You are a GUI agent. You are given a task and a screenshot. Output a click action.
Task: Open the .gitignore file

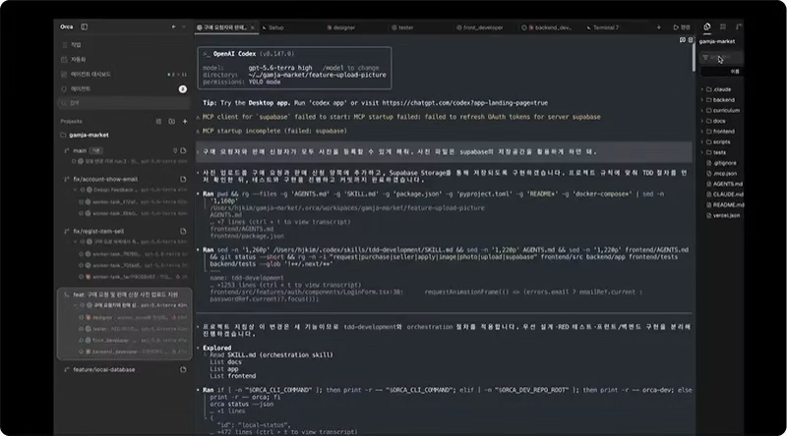tap(721, 163)
